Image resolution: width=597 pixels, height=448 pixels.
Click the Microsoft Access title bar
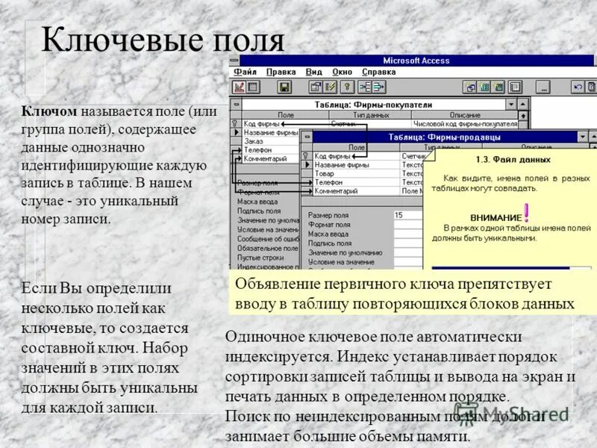point(416,60)
